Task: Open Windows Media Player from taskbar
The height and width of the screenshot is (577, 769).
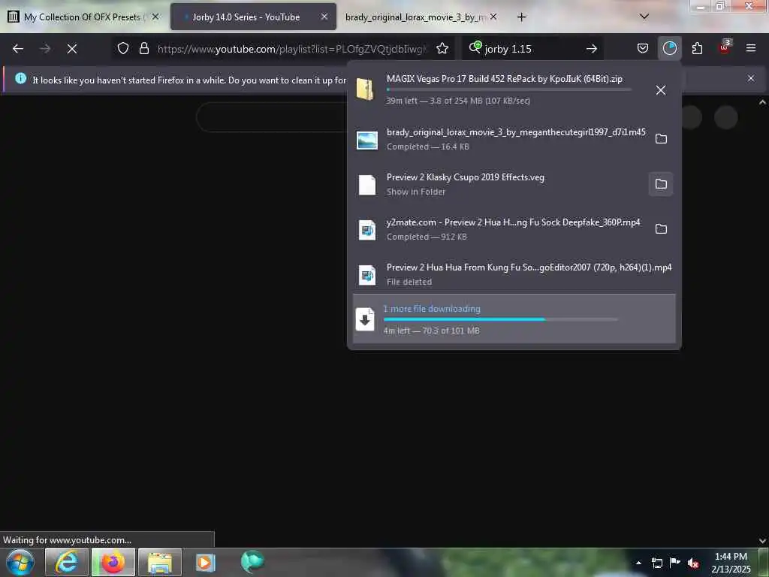Action: tap(206, 562)
